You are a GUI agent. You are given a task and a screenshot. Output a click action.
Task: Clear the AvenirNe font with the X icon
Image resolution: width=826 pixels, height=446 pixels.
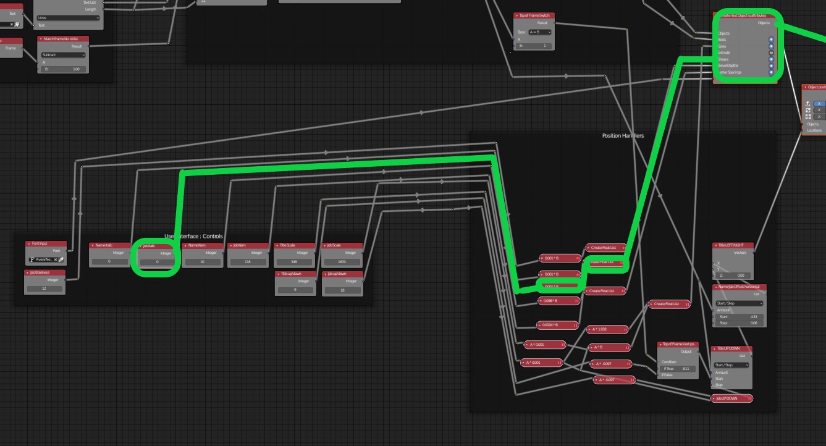coord(56,259)
